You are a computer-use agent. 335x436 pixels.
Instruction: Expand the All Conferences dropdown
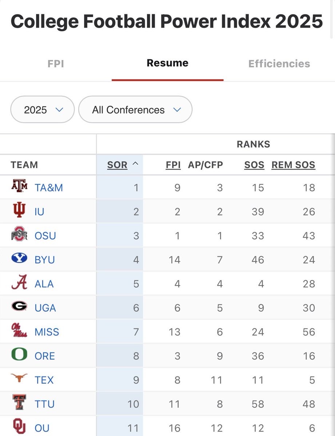click(x=135, y=110)
